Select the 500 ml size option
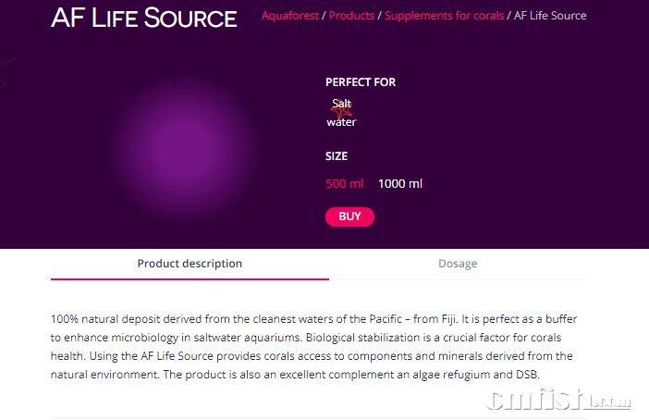Screen dimensions: 649x420 click(x=345, y=184)
